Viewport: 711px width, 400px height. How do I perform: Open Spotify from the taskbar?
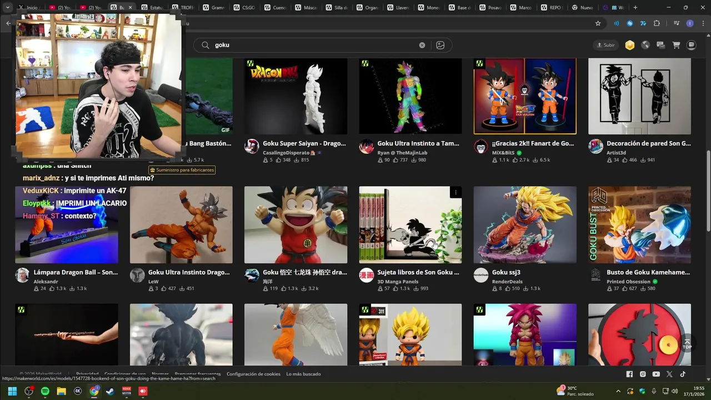[x=45, y=391]
